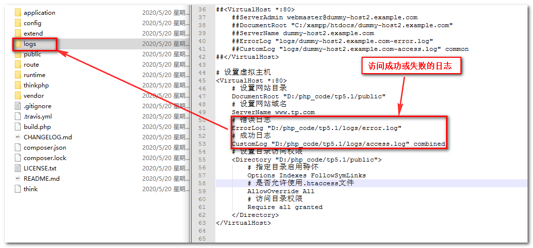Image resolution: width=533 pixels, height=248 pixels.
Task: Select the .travis.yml file name
Action: (38, 117)
